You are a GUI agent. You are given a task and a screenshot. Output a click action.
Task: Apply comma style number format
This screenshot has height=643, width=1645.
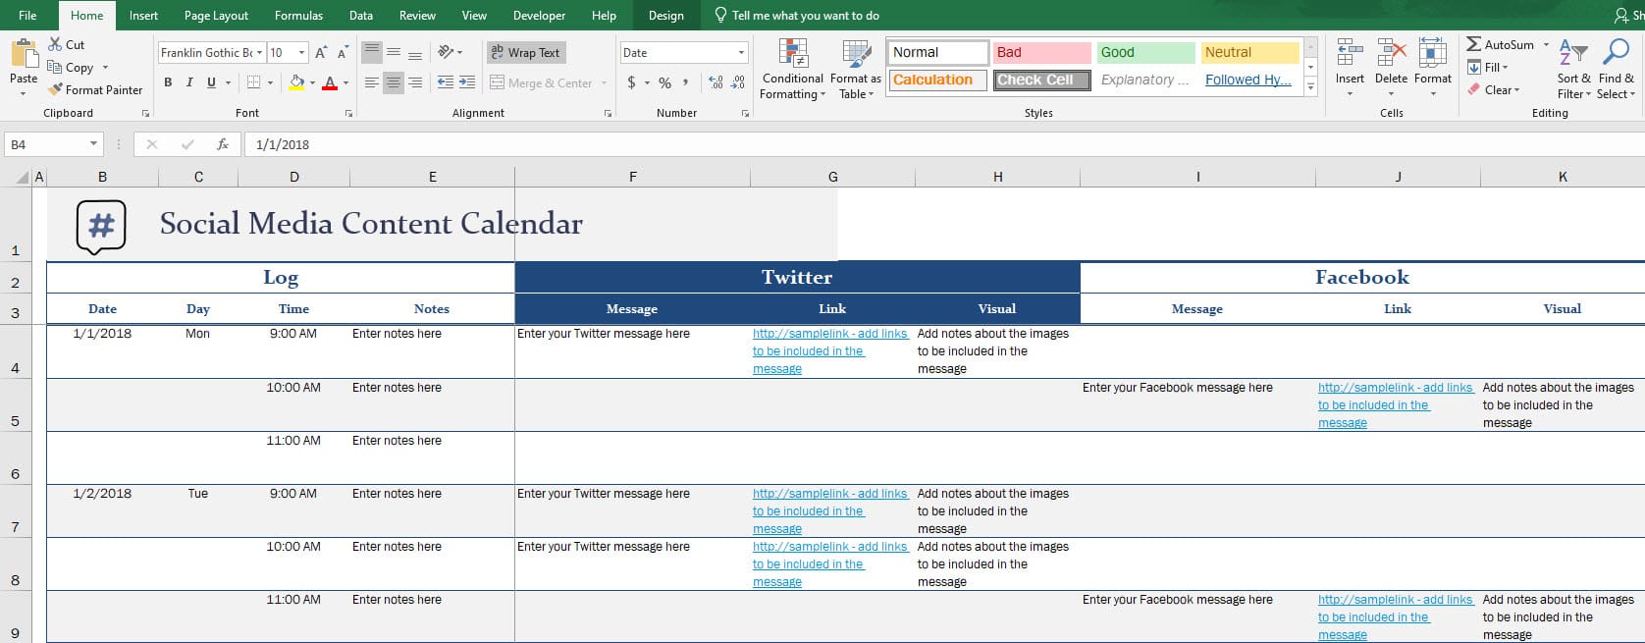tap(685, 82)
